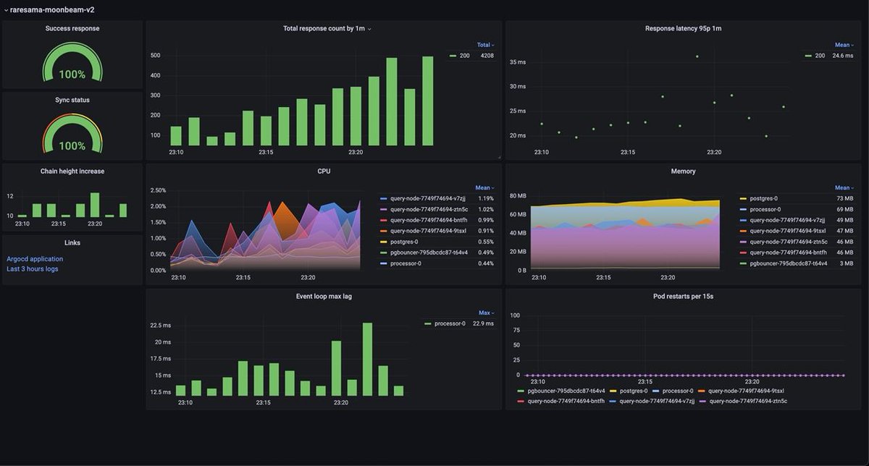The image size is (869, 466).
Task: Open Last 3 hours logs link
Action: click(33, 269)
